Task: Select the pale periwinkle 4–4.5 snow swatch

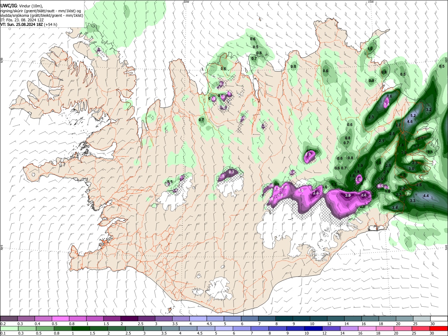Action: coord(198,319)
